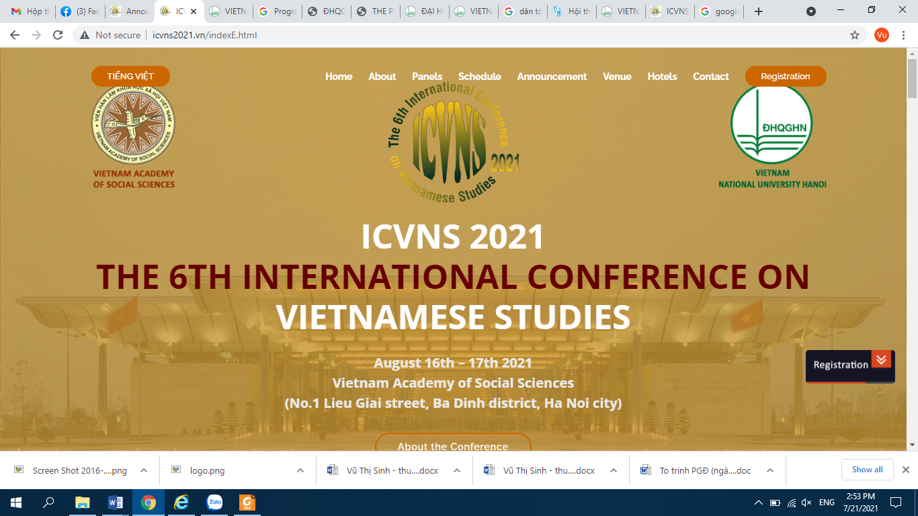Open About in site navigation
Screen dimensions: 918x516
382,77
